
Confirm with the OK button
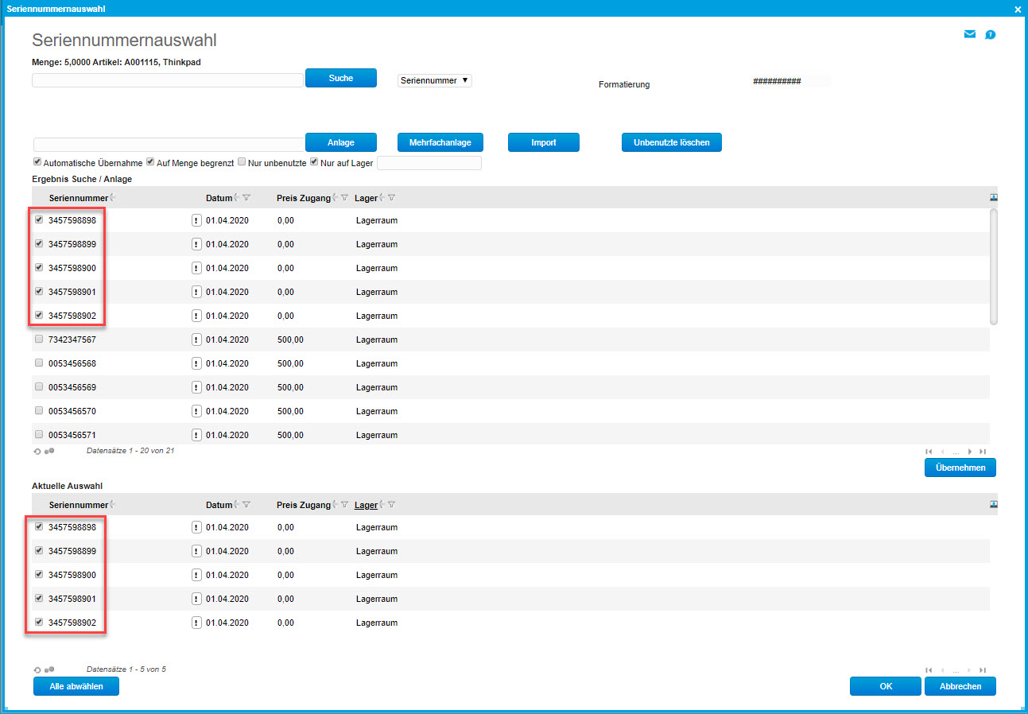(x=886, y=686)
